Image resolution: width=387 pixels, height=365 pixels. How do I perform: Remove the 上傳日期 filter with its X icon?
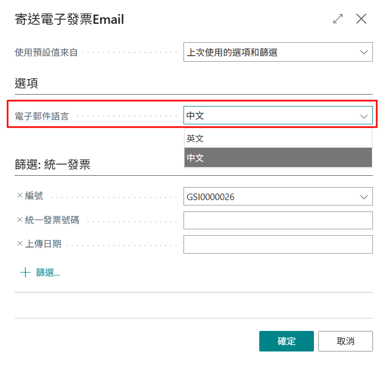tap(19, 244)
